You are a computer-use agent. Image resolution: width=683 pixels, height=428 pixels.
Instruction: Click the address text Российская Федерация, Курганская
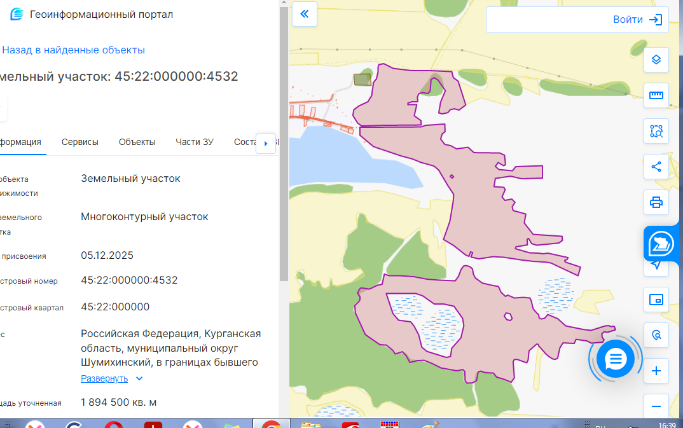click(x=170, y=333)
